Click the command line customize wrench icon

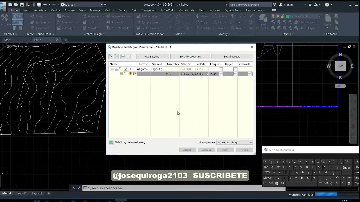pyautogui.click(x=79, y=188)
